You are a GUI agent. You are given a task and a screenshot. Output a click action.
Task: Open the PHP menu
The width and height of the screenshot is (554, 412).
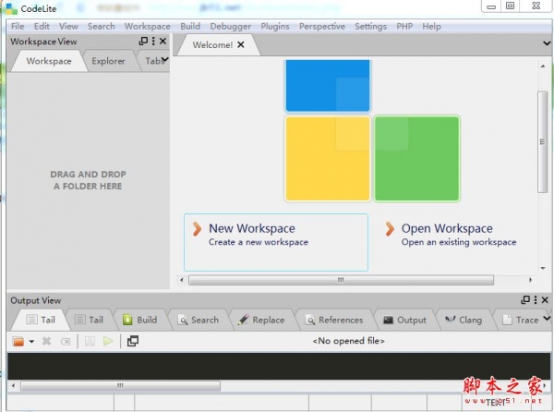[x=404, y=27]
